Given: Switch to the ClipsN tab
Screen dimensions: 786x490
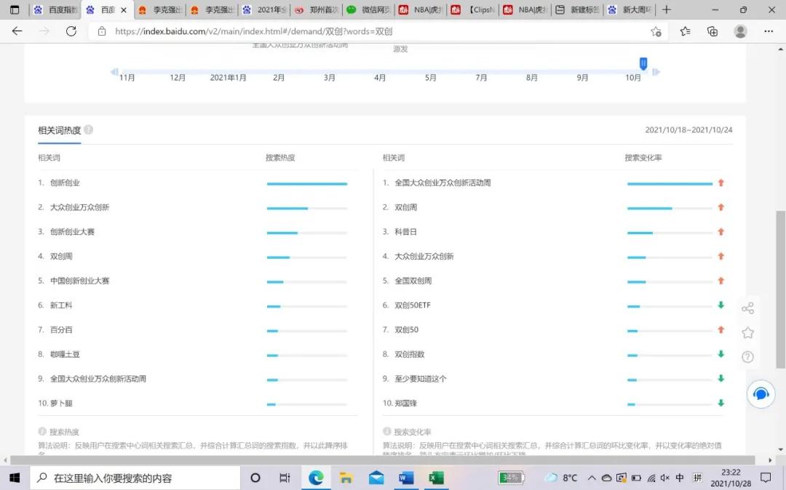Looking at the screenshot, I should click(x=473, y=9).
